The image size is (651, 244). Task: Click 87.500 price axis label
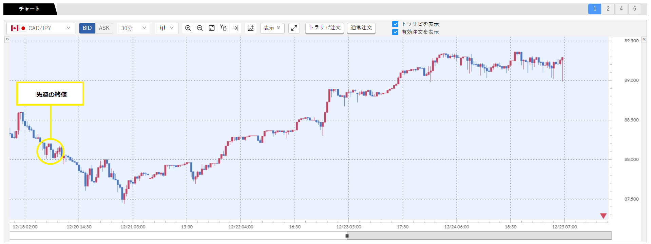pyautogui.click(x=631, y=199)
